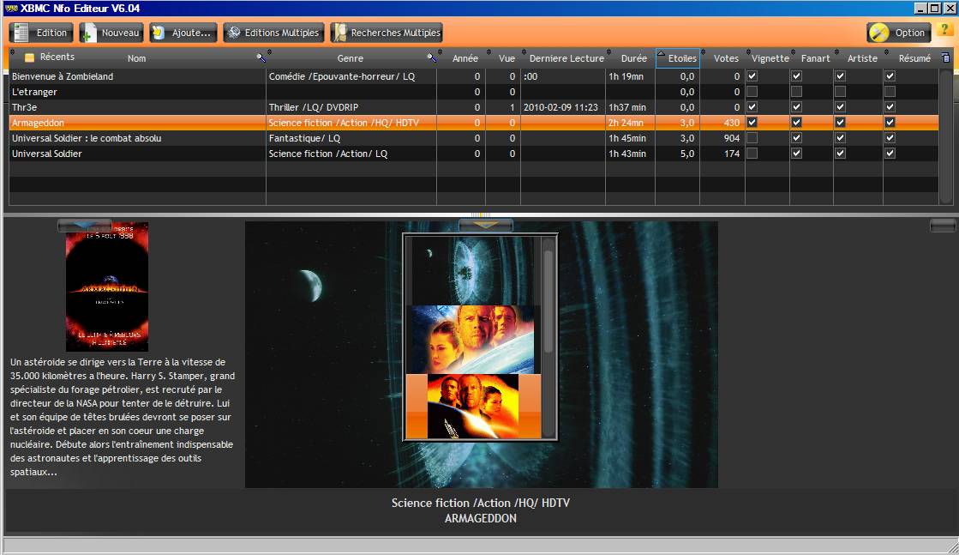Screen dimensions: 959x555
Task: Toggle Vignette checkbox for Armageddon
Action: (752, 123)
